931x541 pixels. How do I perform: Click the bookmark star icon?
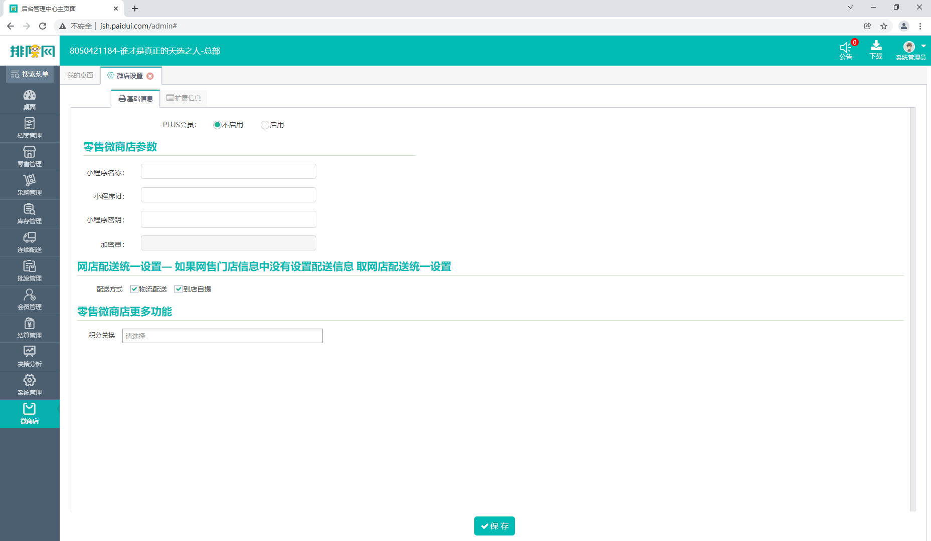884,26
